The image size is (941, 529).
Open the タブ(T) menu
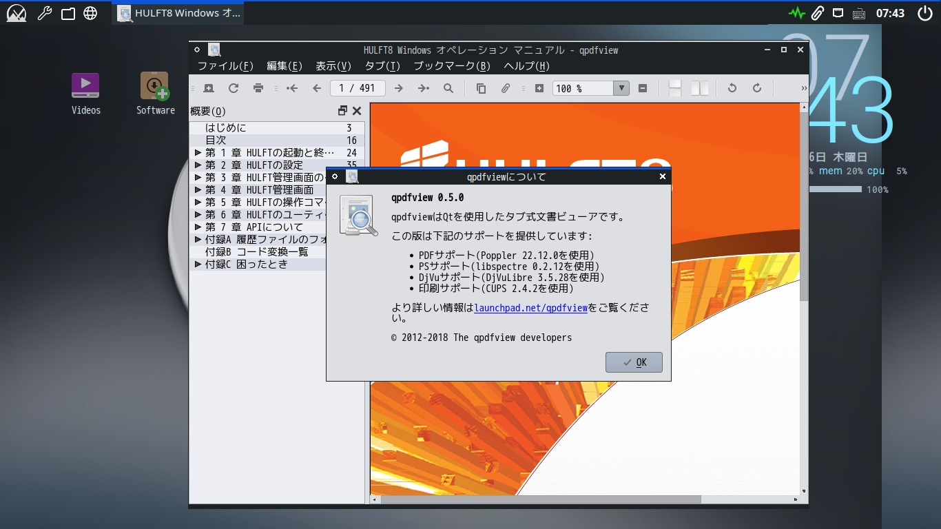click(x=382, y=66)
